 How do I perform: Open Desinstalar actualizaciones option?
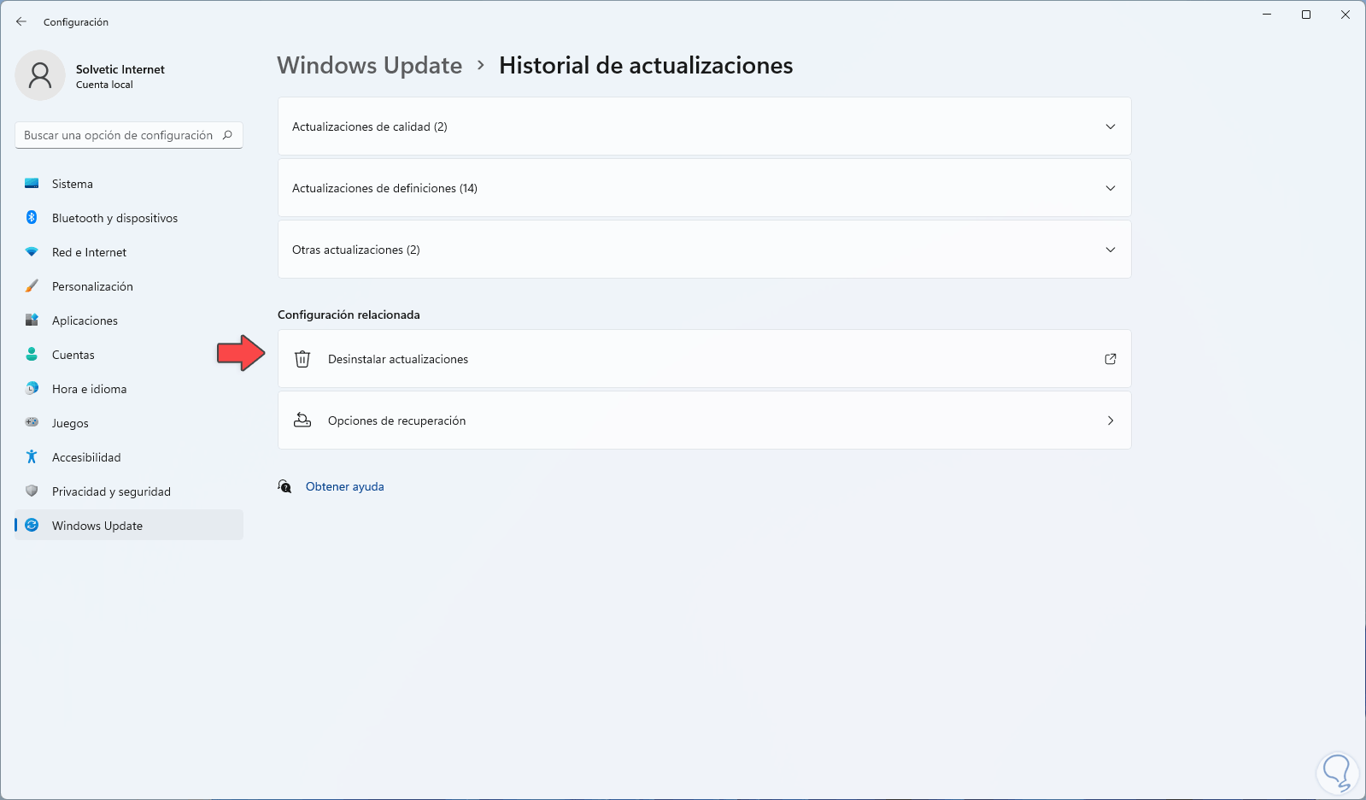click(x=705, y=359)
